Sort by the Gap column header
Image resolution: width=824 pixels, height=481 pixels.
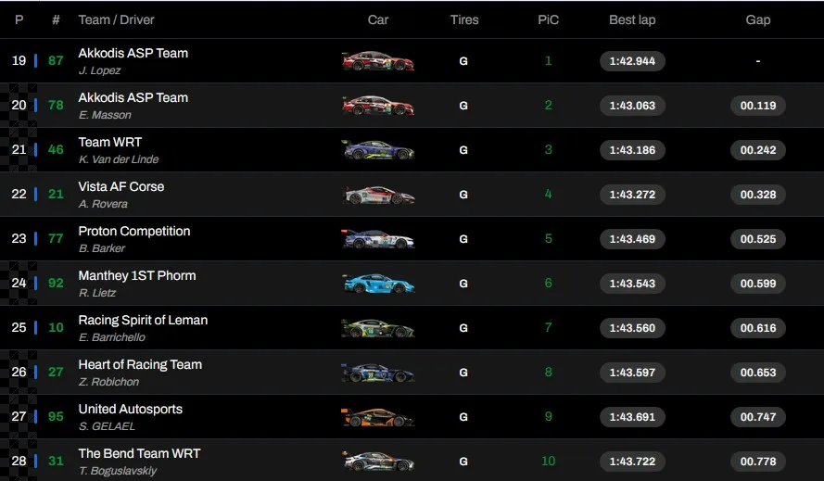tap(757, 19)
